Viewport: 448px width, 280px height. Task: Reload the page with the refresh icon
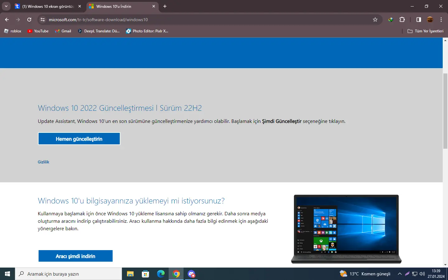pos(29,20)
